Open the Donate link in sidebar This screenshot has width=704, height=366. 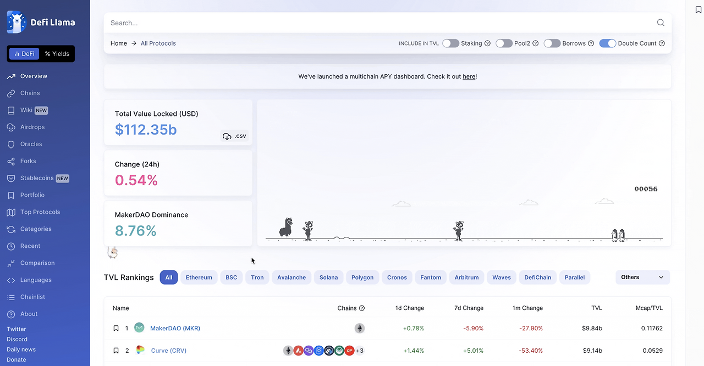(x=16, y=360)
